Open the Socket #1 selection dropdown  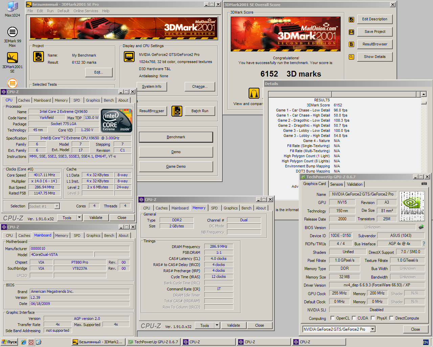(x=57, y=206)
